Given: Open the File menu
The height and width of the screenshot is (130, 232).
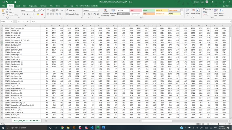Looking at the screenshot, I should (3, 6).
